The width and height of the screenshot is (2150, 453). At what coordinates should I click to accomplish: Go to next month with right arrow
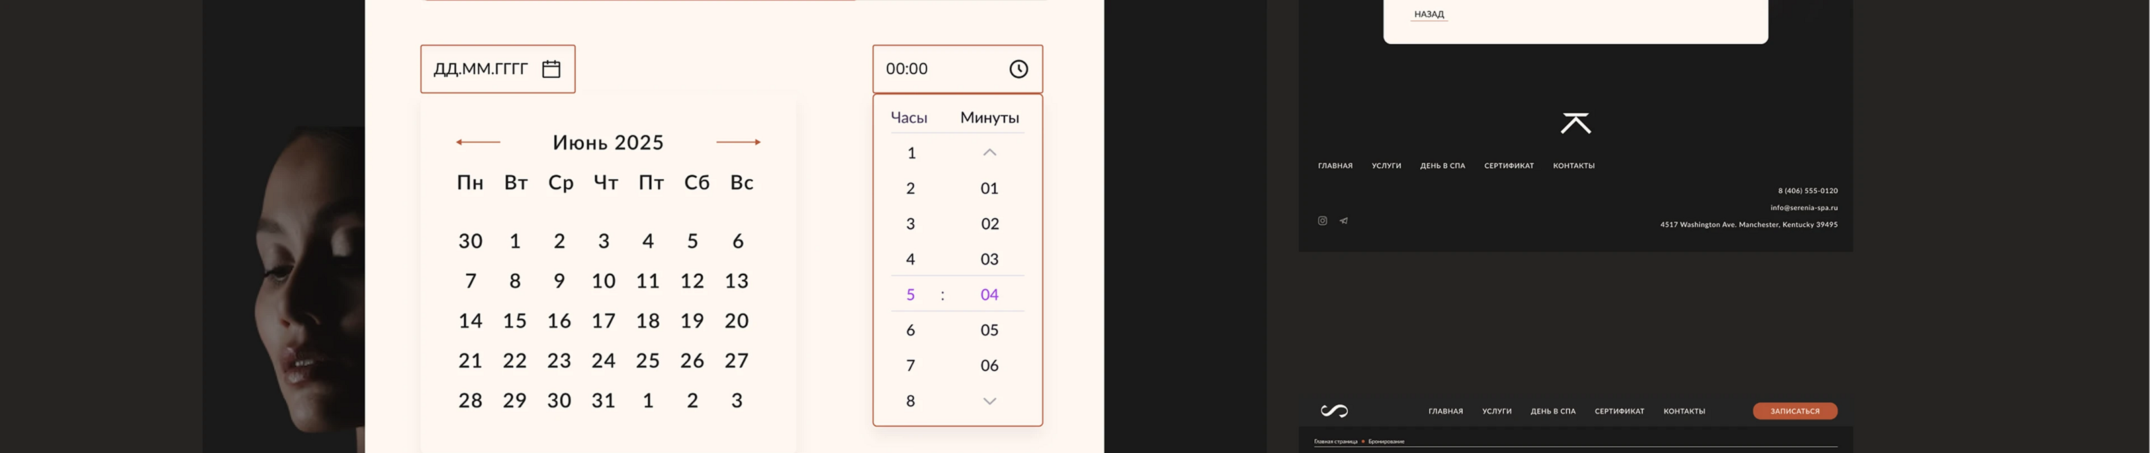tap(738, 143)
